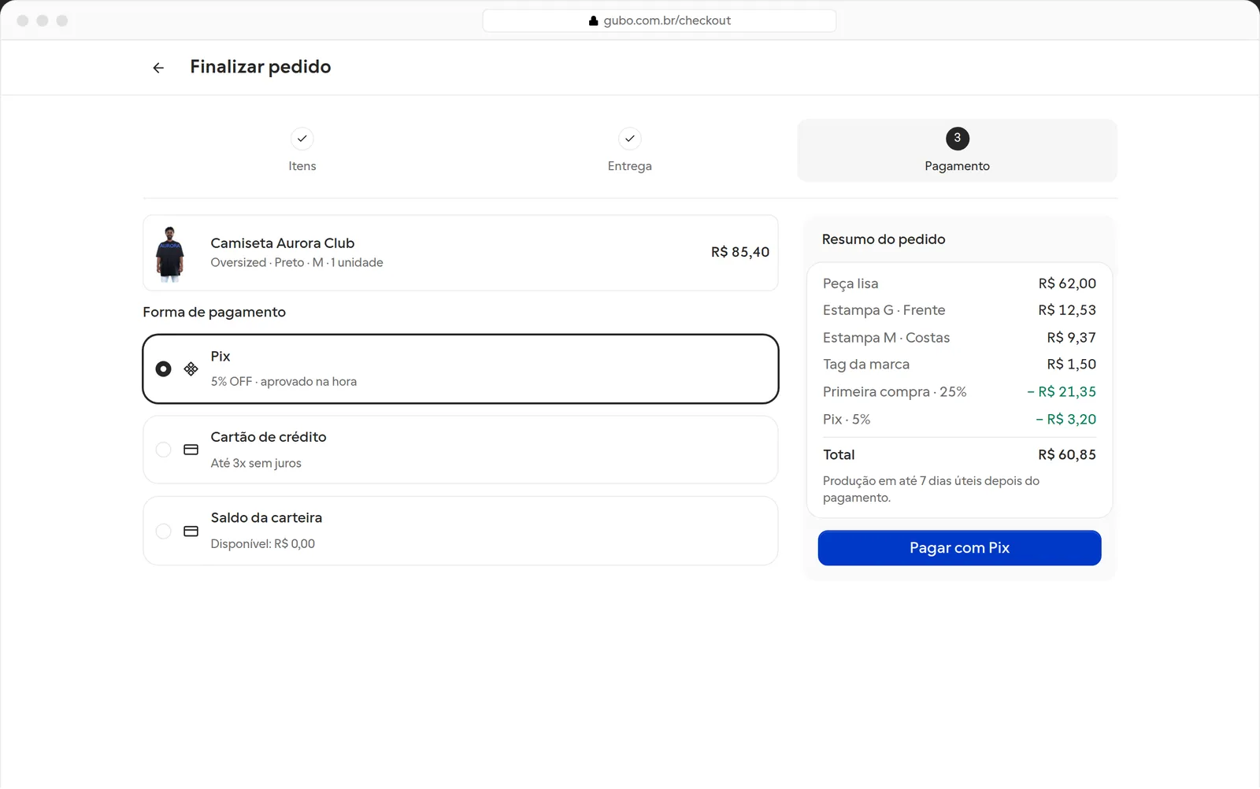Click the lock icon in address bar

594,21
